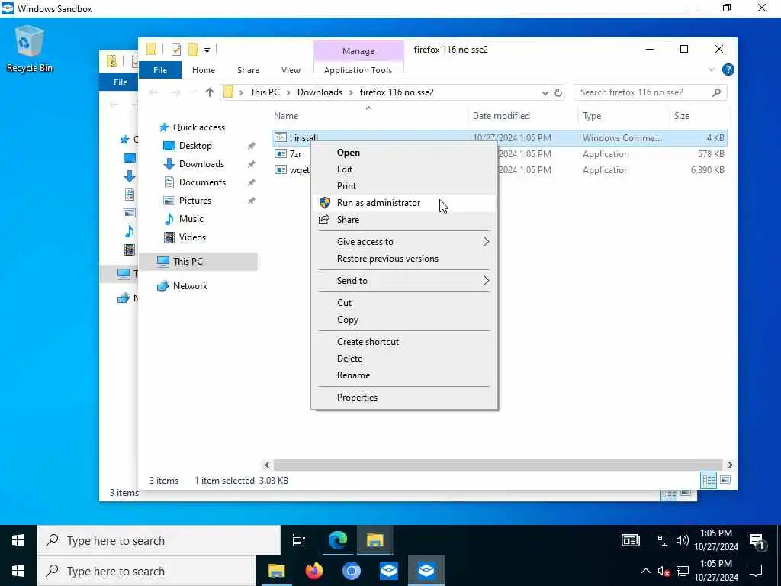Expand the Give access to submenu
The width and height of the screenshot is (781, 586).
click(x=403, y=242)
